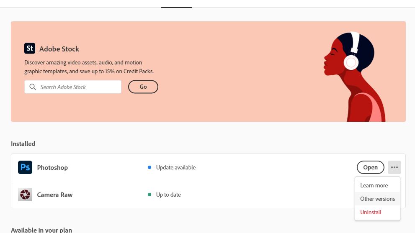Click the Camera Raw app name

tap(55, 195)
